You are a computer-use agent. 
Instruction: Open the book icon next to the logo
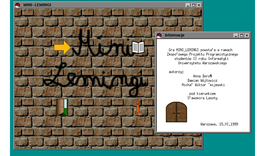click(x=138, y=47)
